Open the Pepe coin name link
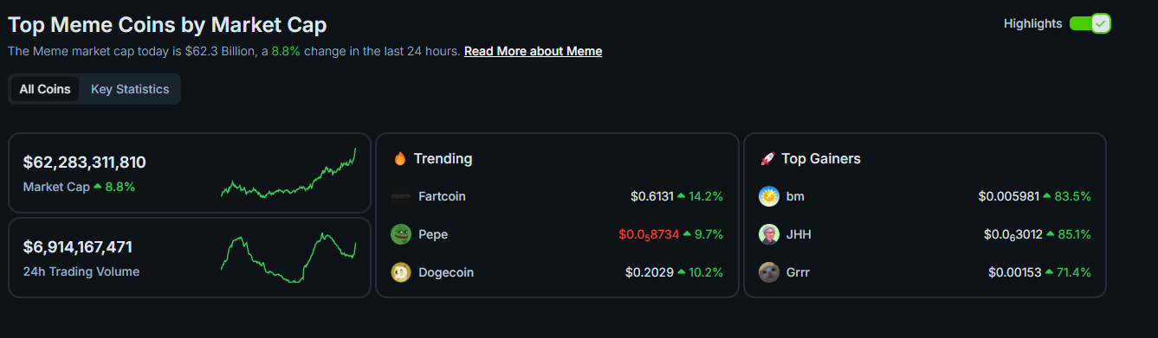The height and width of the screenshot is (338, 1158). (433, 234)
